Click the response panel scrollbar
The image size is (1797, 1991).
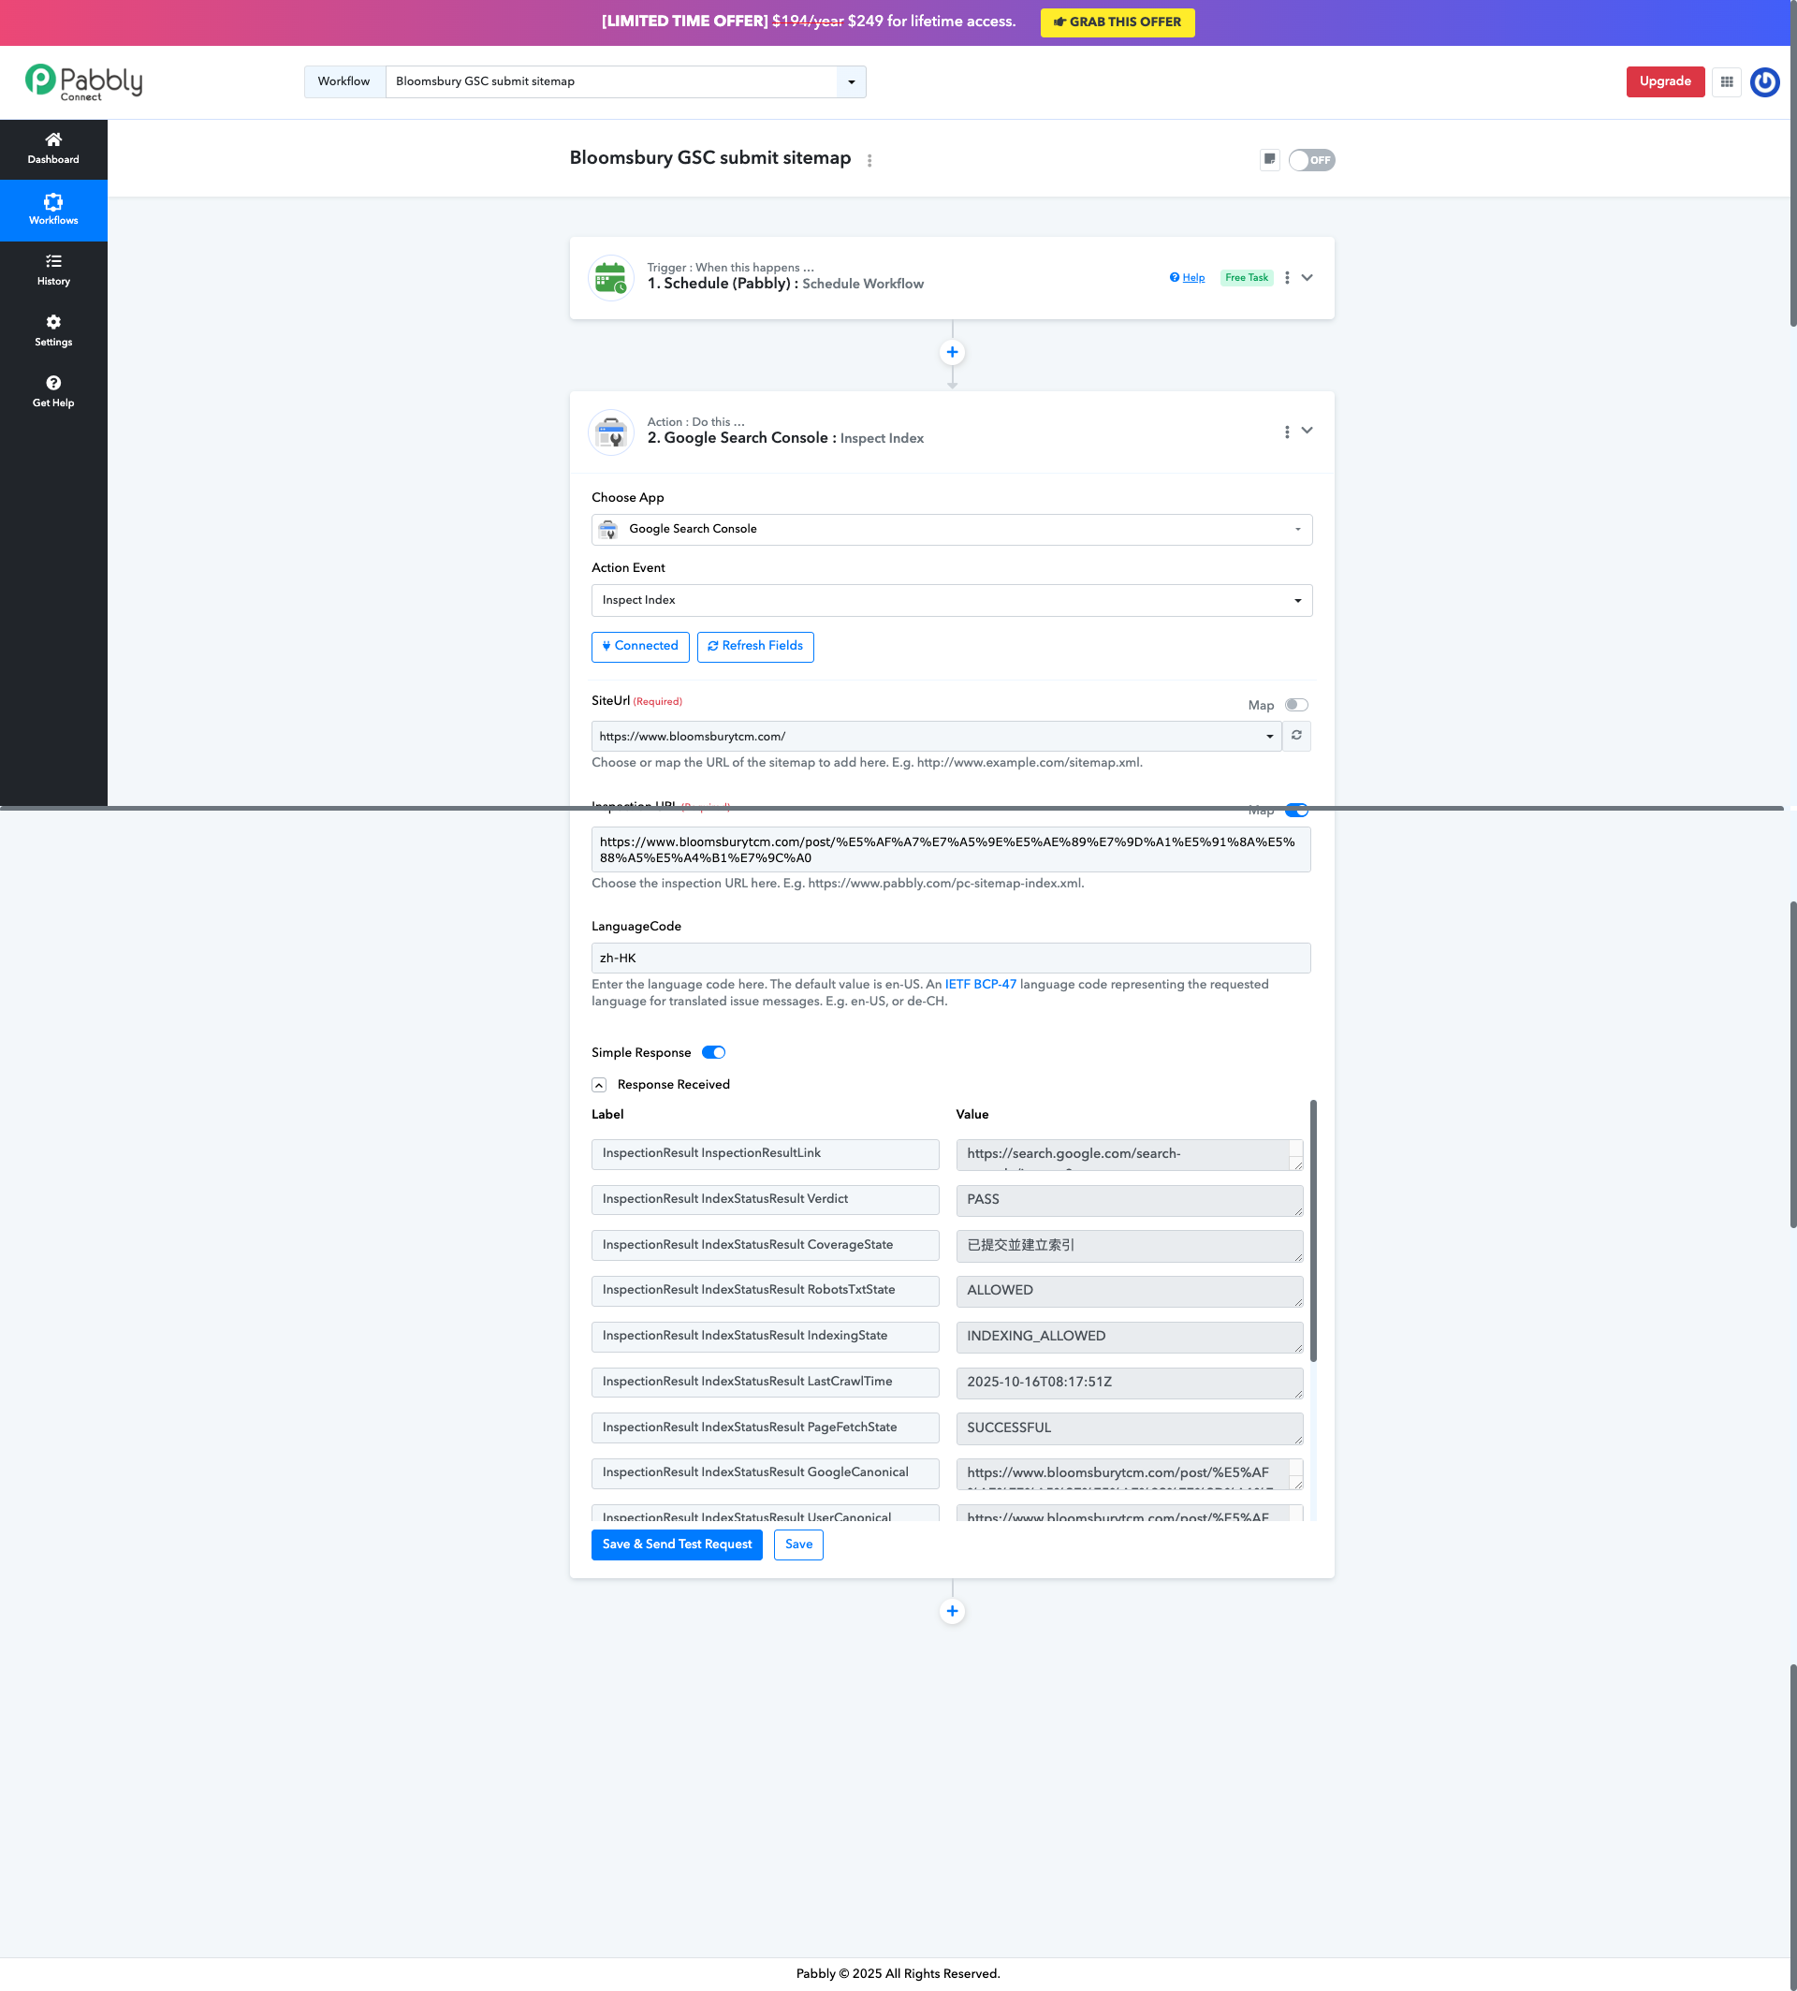(1313, 1232)
